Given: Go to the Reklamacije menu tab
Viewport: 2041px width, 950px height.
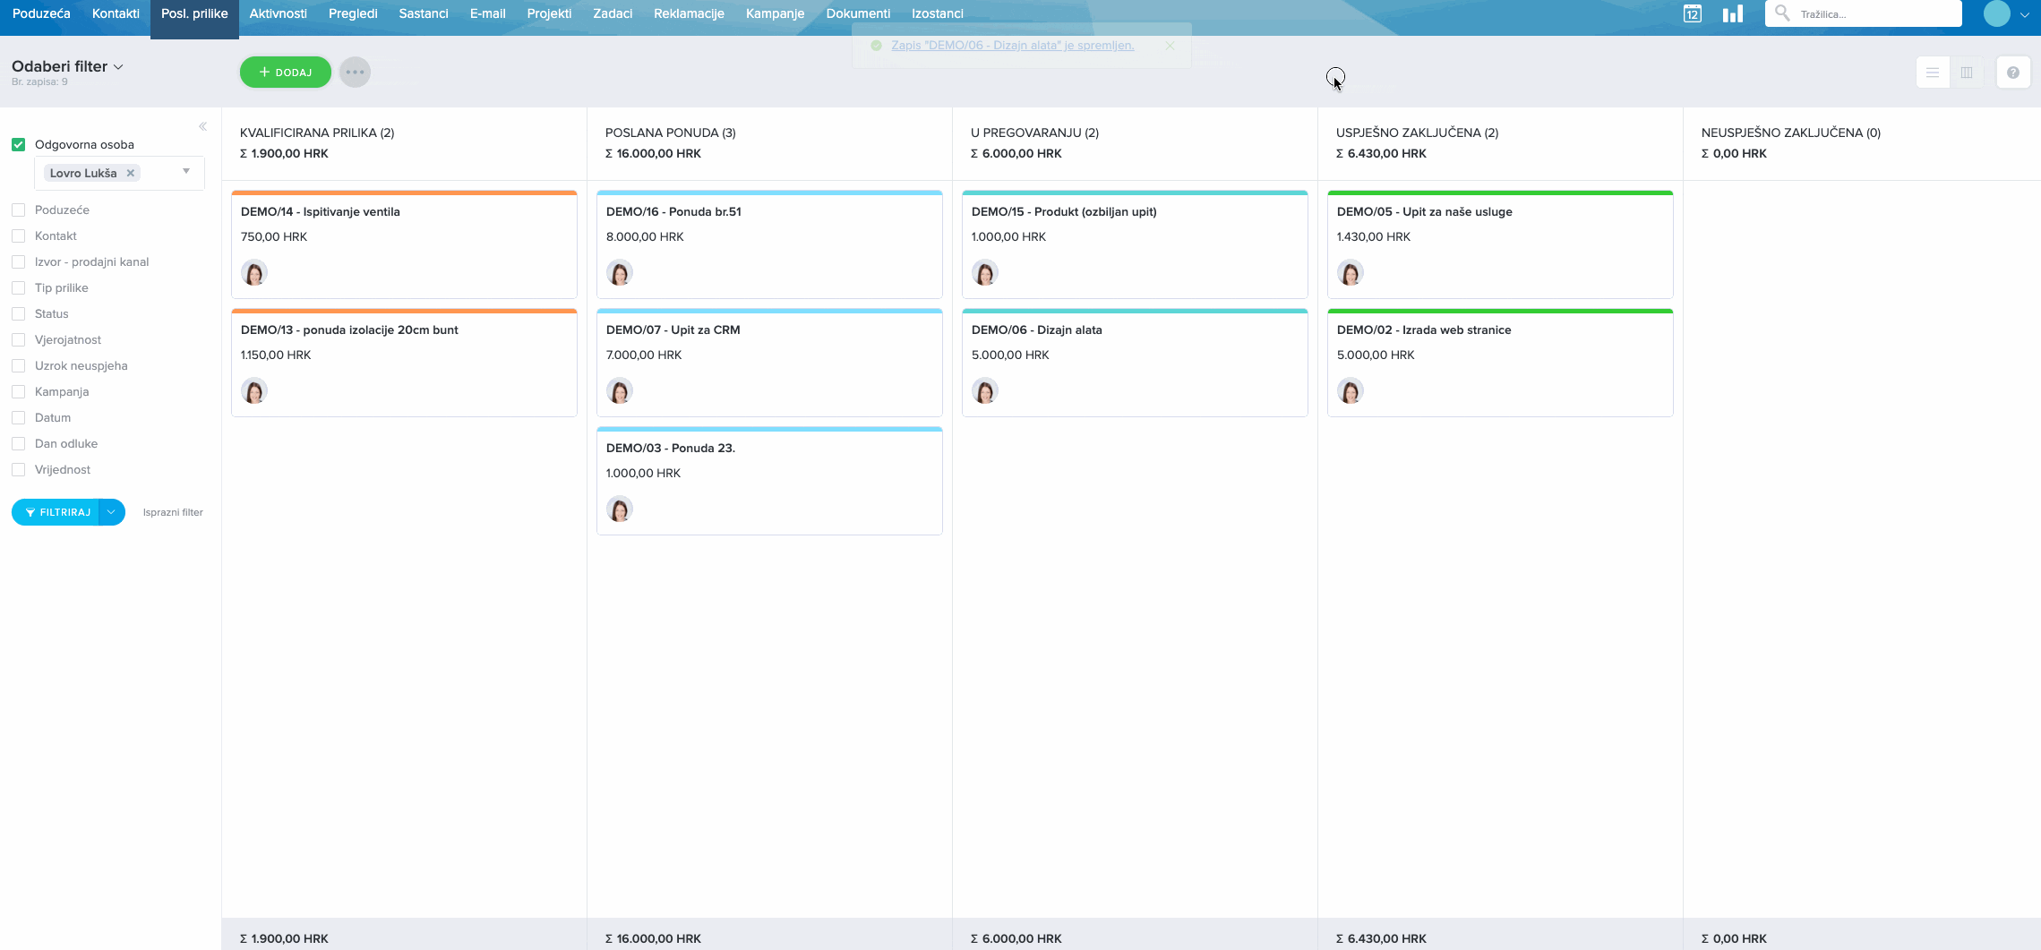Looking at the screenshot, I should point(688,13).
